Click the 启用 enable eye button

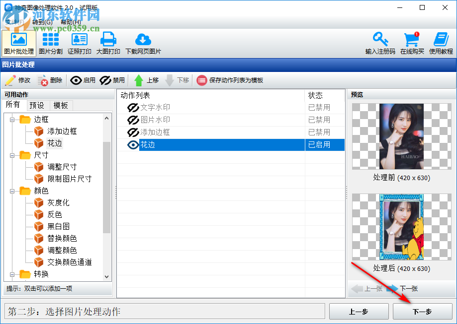pos(83,80)
